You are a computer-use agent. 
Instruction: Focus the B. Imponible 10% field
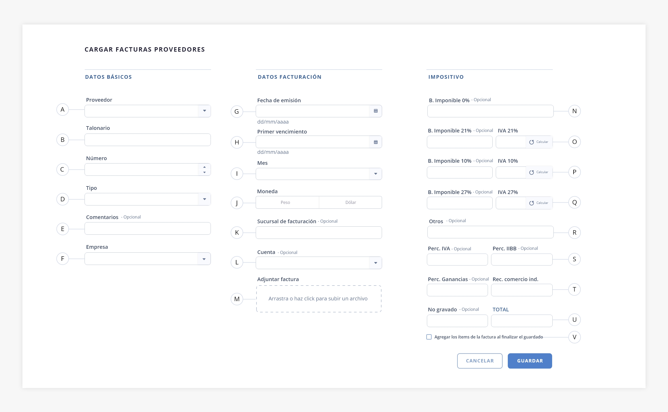460,172
